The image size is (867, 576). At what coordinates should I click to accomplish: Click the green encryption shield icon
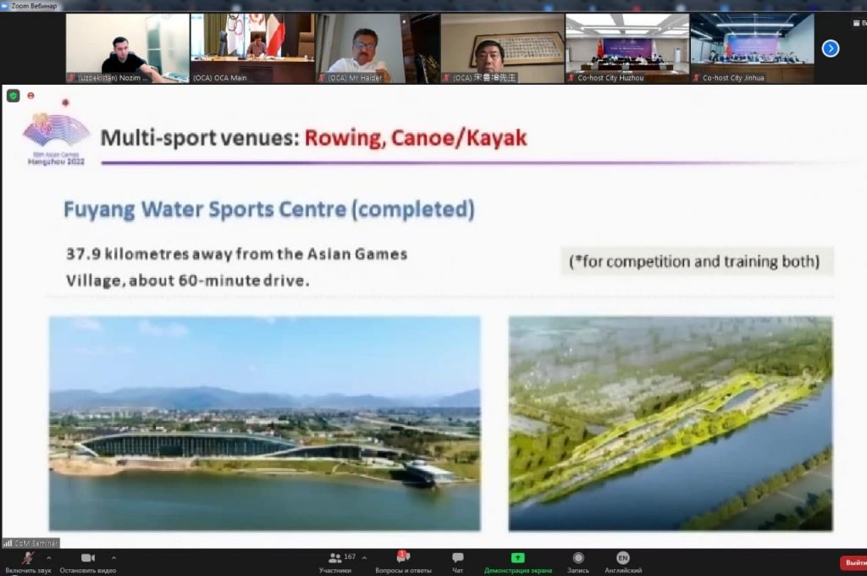(13, 96)
